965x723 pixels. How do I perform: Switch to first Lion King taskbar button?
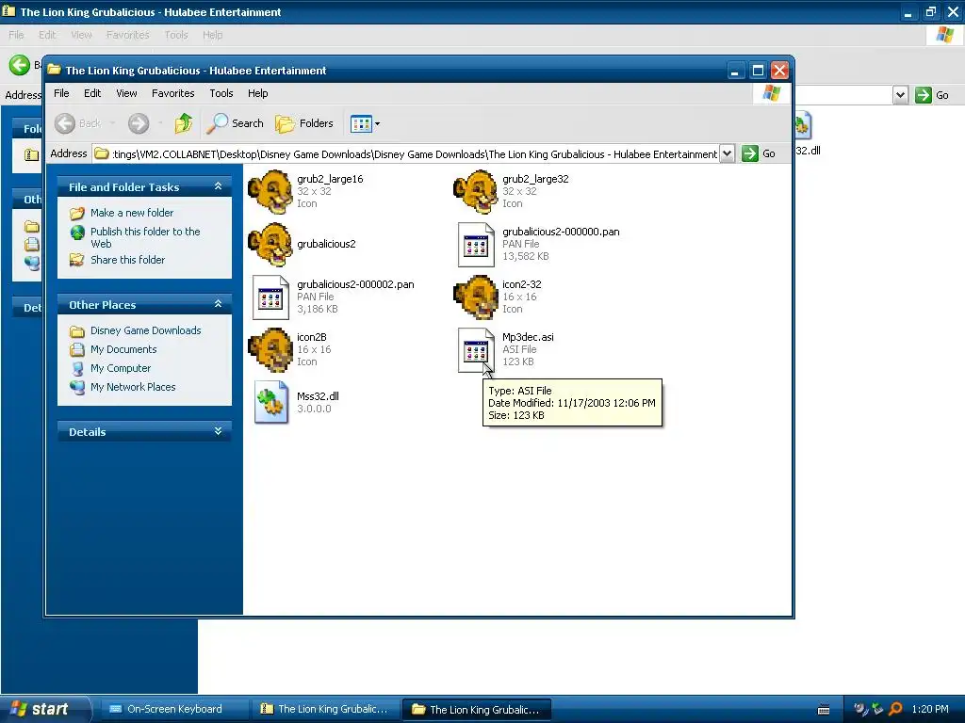tap(325, 710)
